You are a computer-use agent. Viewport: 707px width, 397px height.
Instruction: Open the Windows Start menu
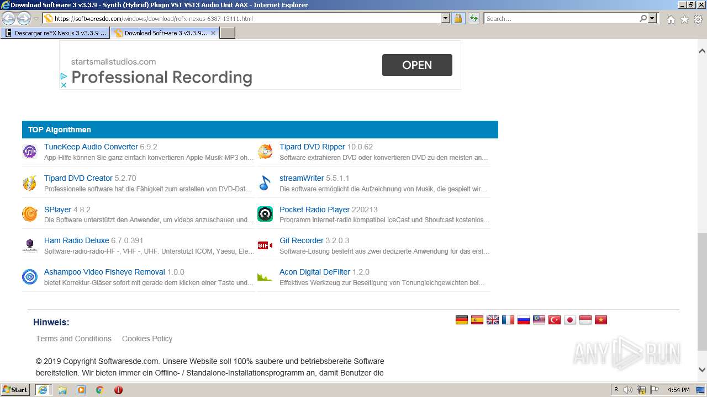coord(15,390)
